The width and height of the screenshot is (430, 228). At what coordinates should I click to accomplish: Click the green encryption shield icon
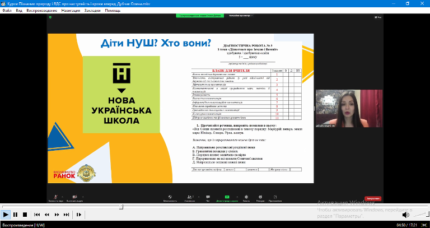[50, 17]
